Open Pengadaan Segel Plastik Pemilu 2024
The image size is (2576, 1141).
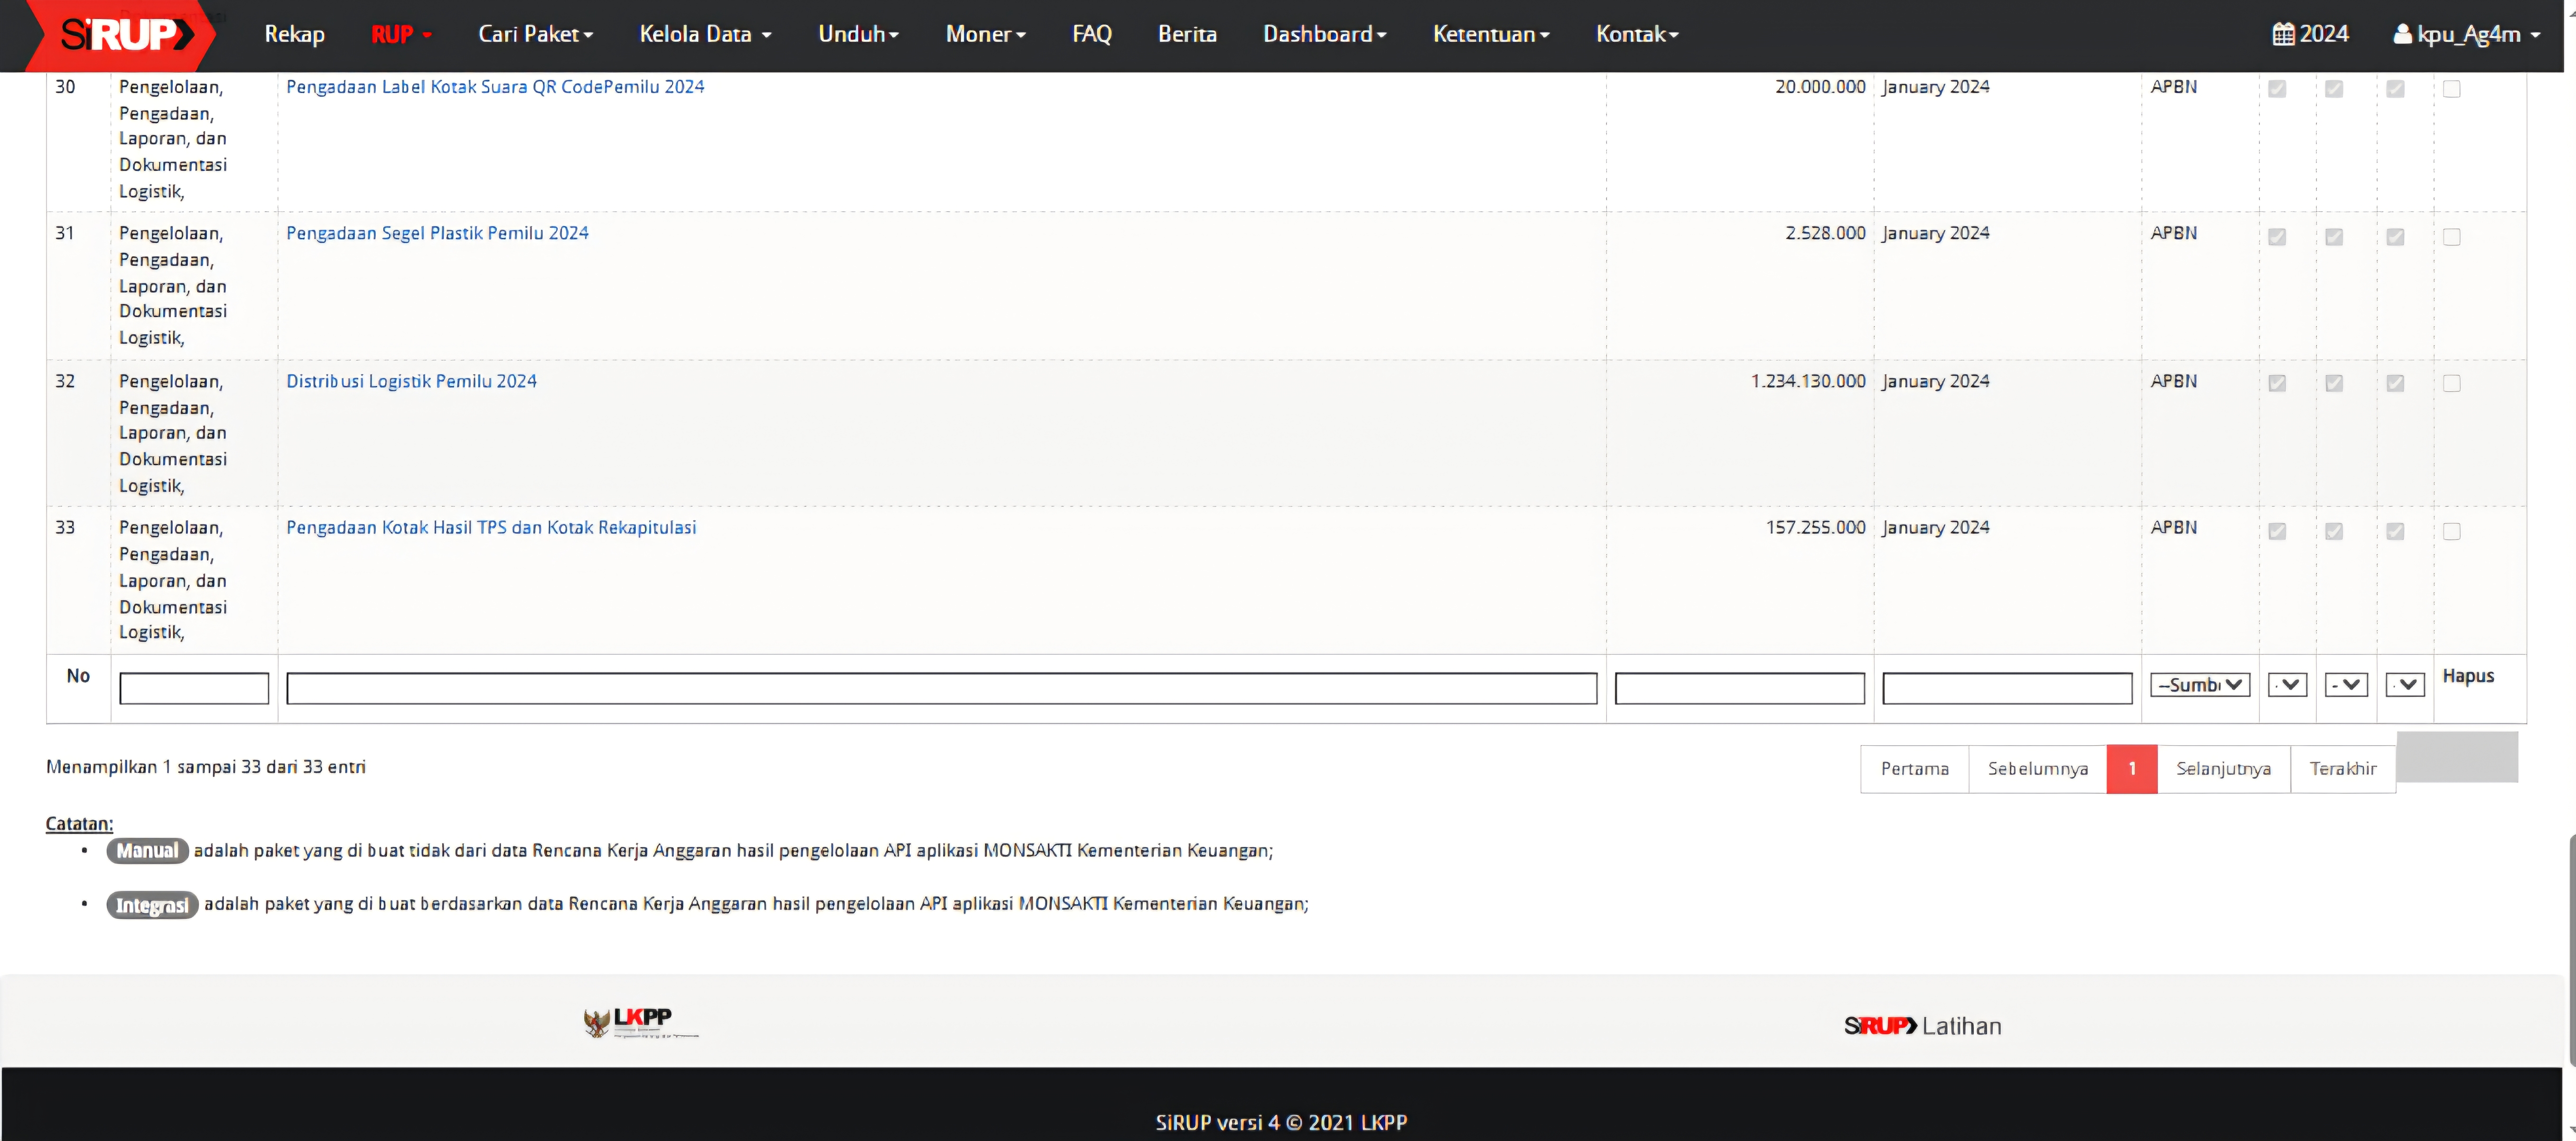tap(437, 233)
